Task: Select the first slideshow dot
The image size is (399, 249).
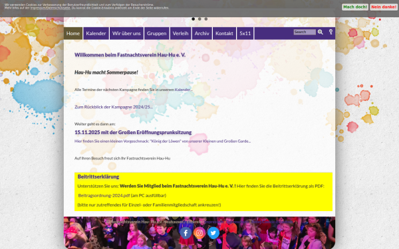Action: click(193, 19)
